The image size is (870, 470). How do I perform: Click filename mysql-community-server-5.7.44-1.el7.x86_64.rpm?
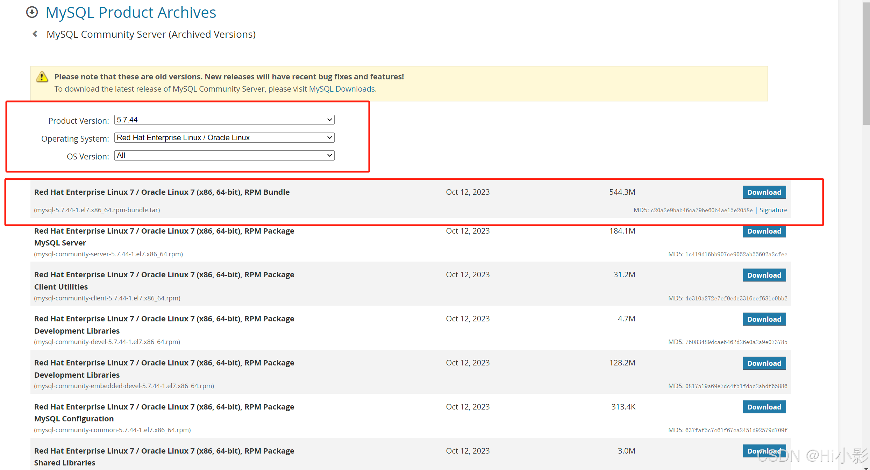coord(108,254)
